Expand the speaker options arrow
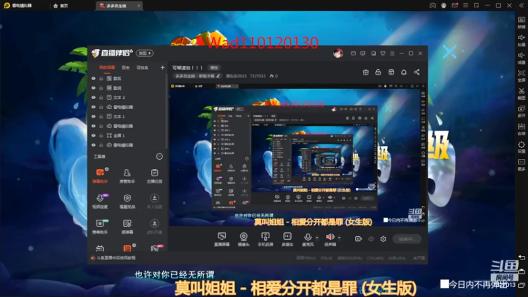This screenshot has height=297, width=528. coord(339,238)
